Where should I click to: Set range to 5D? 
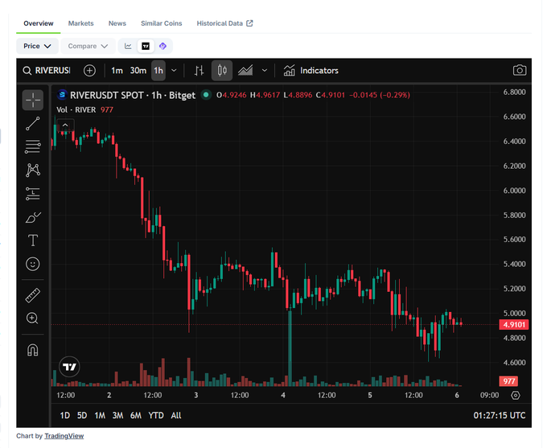82,416
